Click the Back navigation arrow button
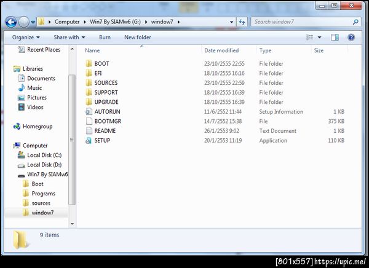 [x=11, y=22]
